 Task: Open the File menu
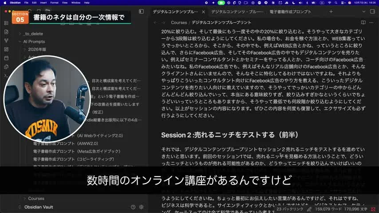(x=26, y=3)
